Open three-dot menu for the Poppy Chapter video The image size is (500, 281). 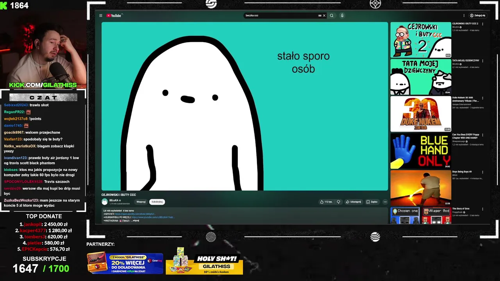pos(482,135)
